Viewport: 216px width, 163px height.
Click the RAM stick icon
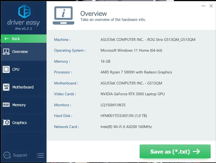point(6,105)
